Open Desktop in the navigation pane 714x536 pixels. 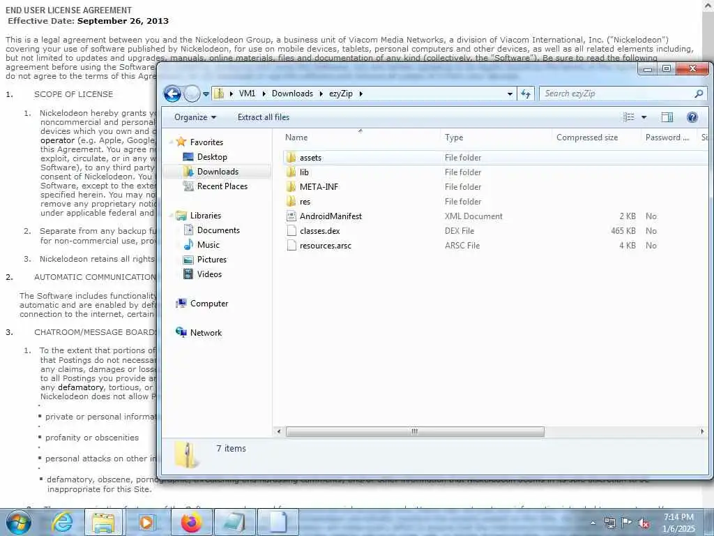[212, 157]
